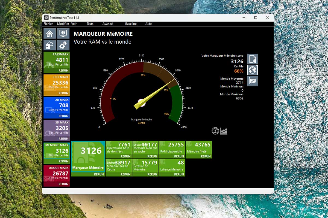Viewport: 328px width, 218px height.
Task: Click the 1% gauge percentile marker
Action: (114, 99)
